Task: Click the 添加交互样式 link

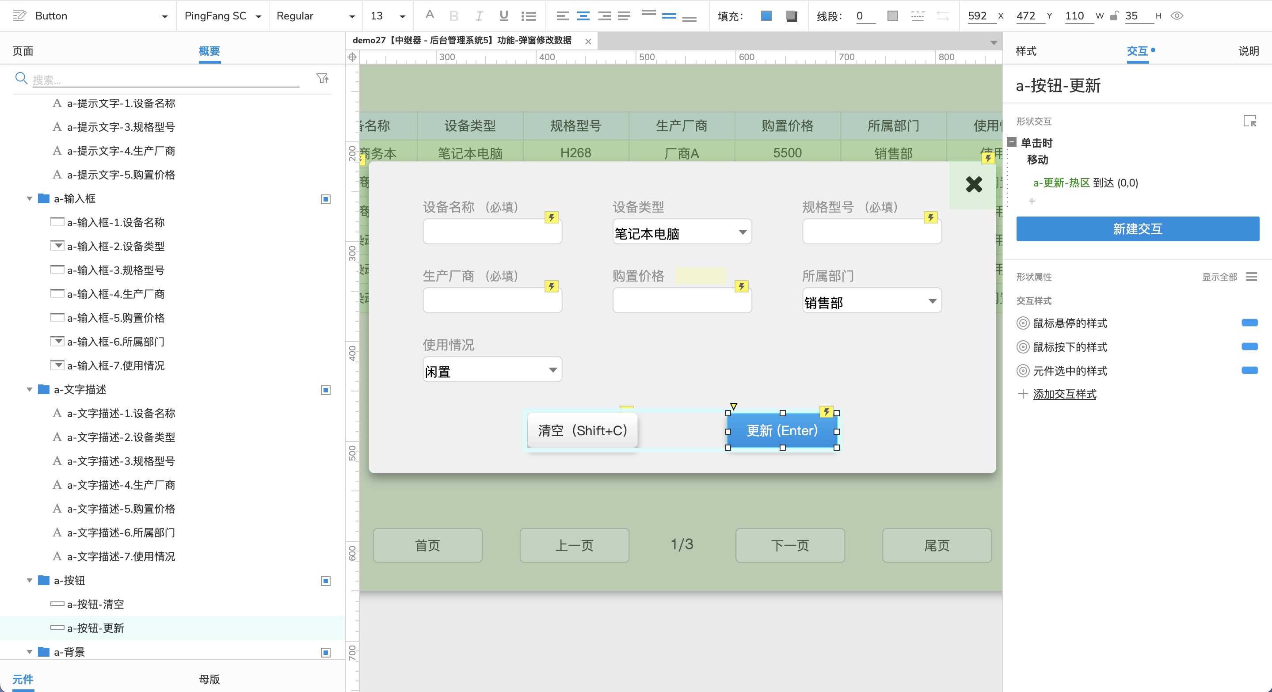Action: 1064,394
